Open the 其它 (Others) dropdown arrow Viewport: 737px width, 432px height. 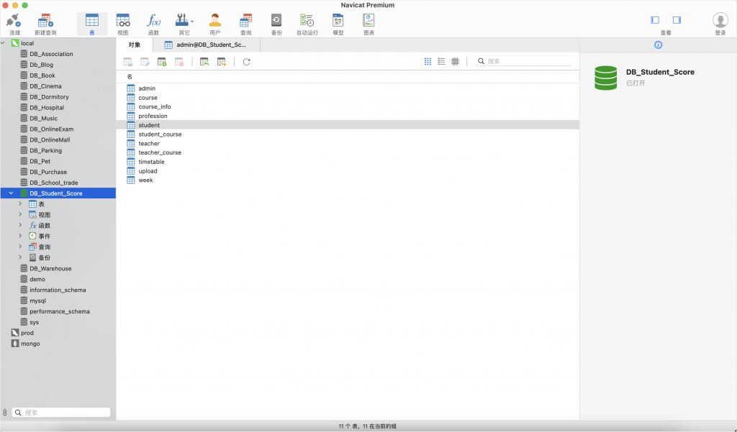point(192,21)
